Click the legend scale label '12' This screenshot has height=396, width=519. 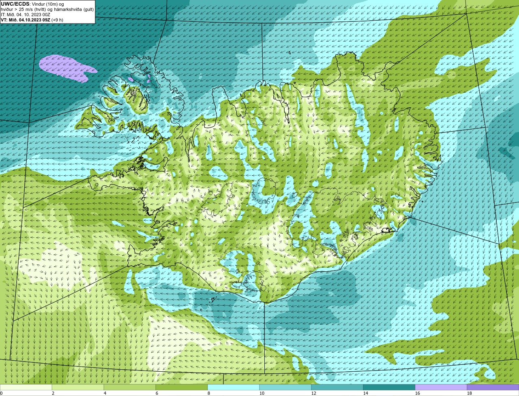click(x=314, y=393)
